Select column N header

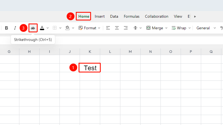[151, 52]
